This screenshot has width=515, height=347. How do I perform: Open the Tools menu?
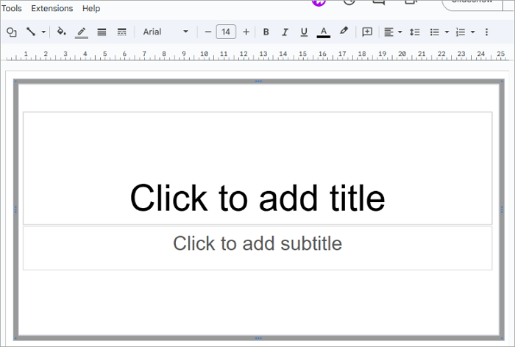12,8
